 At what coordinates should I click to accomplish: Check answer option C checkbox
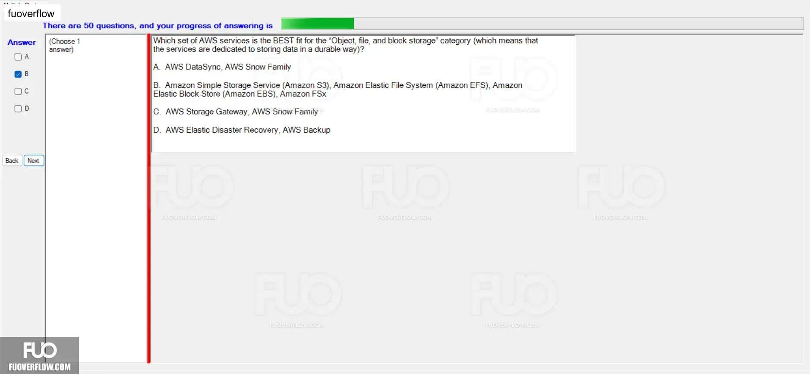(18, 91)
